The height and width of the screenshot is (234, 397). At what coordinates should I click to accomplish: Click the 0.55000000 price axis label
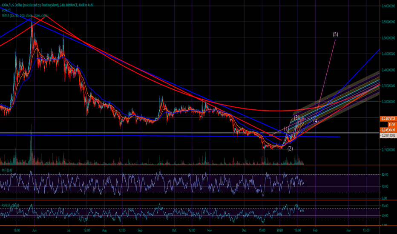(388, 22)
